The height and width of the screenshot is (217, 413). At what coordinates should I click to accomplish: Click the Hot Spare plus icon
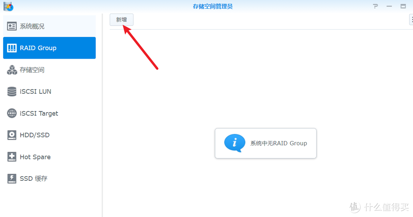pyautogui.click(x=12, y=157)
